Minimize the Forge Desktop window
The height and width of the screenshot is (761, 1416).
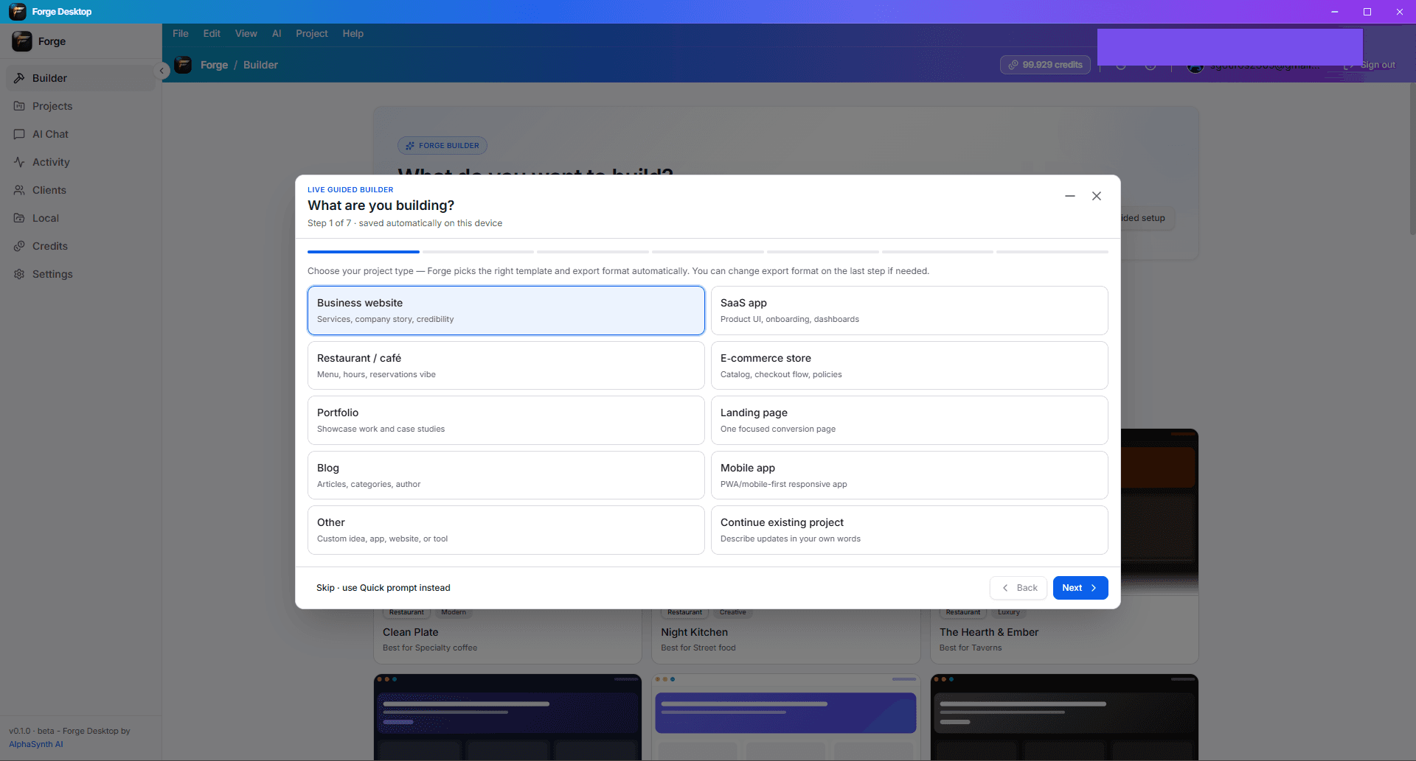pos(1335,12)
